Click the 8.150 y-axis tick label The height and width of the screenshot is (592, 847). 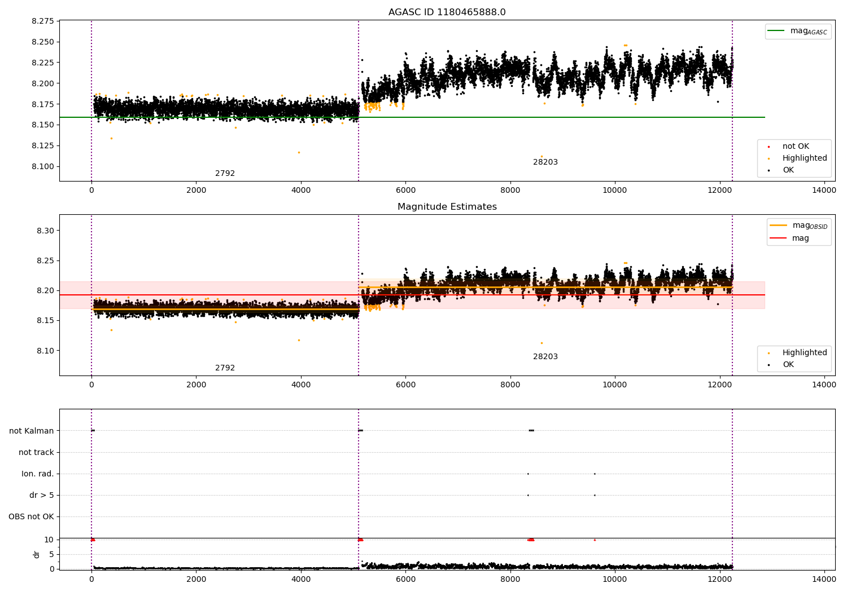pyautogui.click(x=43, y=125)
